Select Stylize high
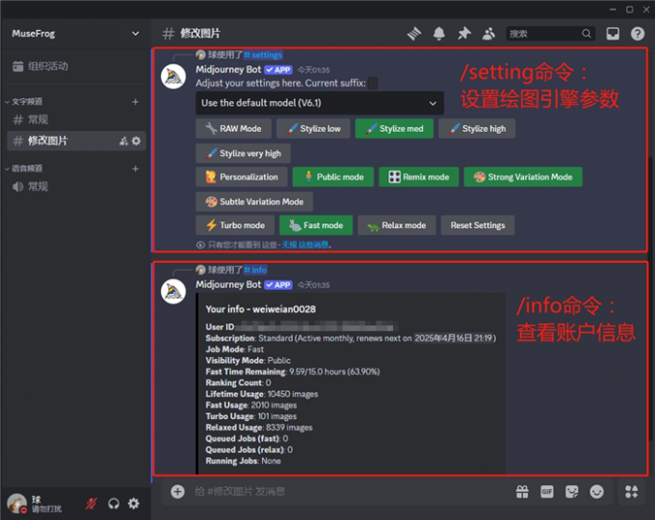The width and height of the screenshot is (655, 520). [x=477, y=129]
